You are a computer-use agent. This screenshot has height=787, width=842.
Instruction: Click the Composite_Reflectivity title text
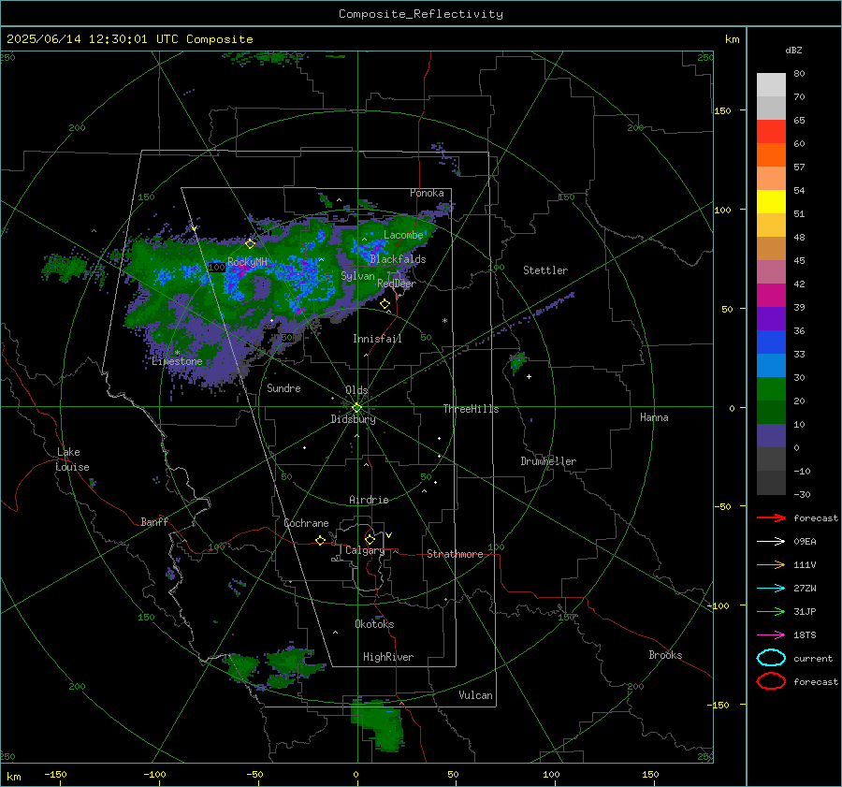421,14
